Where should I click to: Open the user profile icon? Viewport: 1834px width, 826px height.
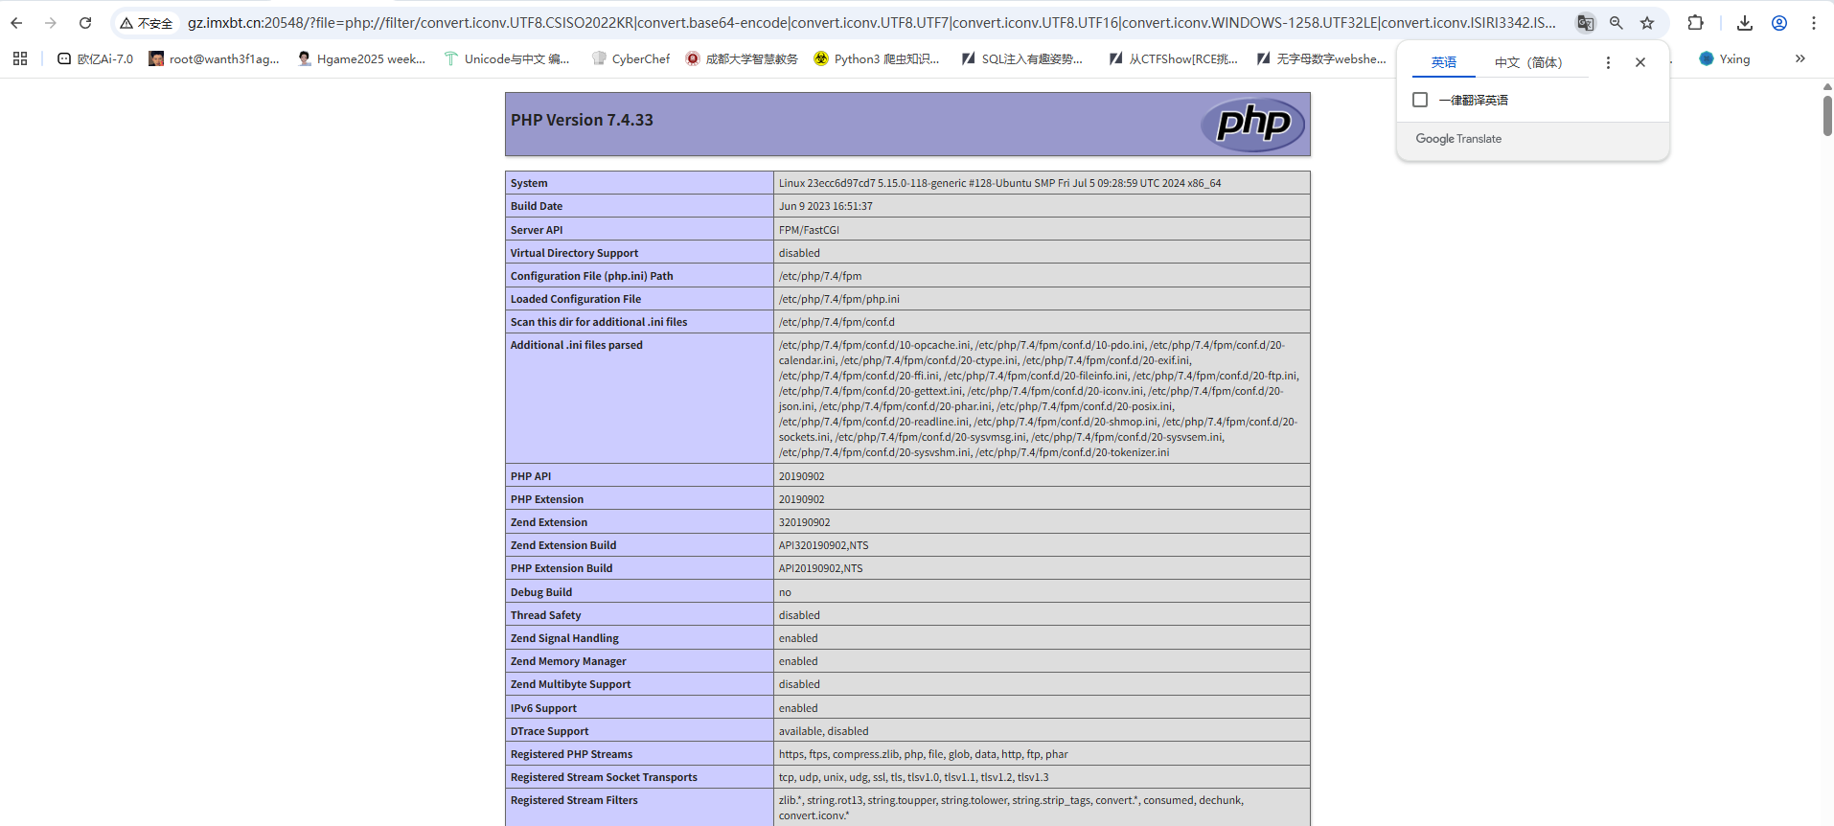[x=1779, y=23]
